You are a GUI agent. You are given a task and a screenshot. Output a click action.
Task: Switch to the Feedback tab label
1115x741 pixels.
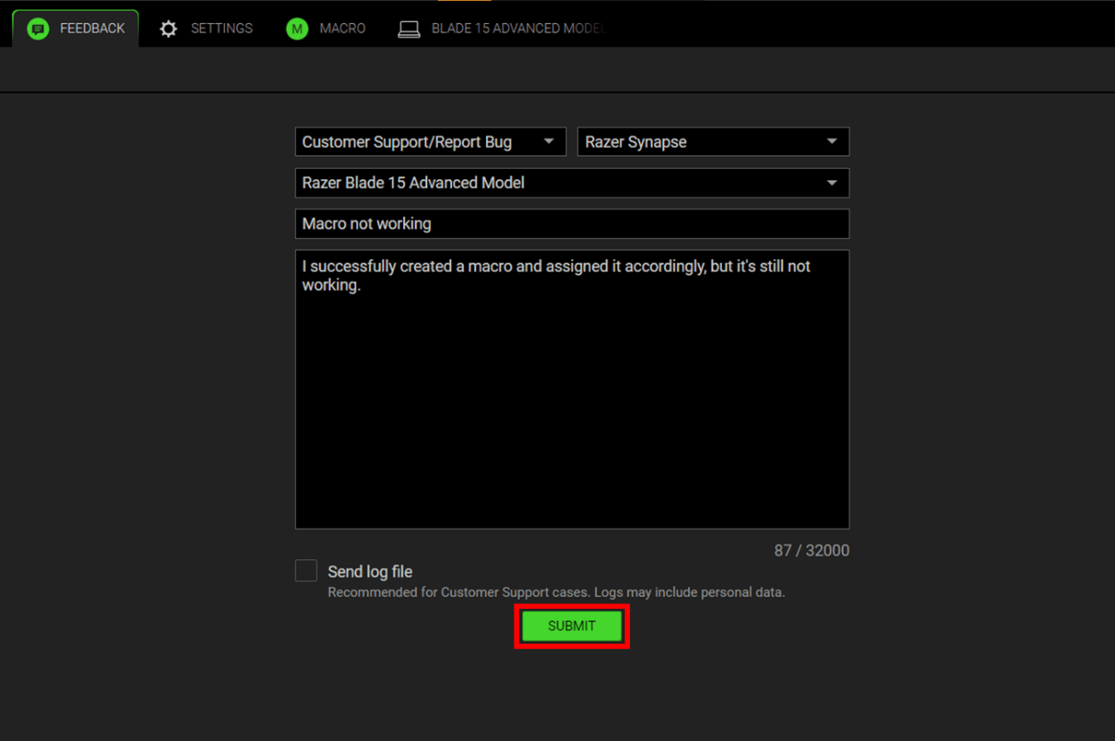coord(92,28)
